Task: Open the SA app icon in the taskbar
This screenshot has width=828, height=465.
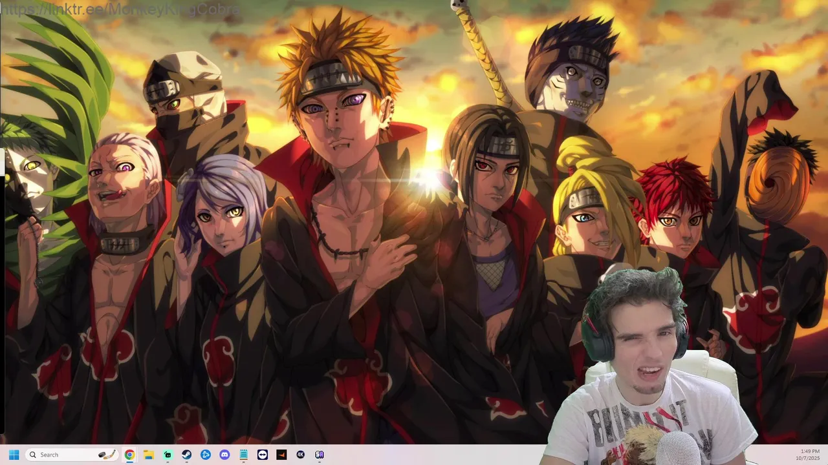Action: click(x=320, y=455)
